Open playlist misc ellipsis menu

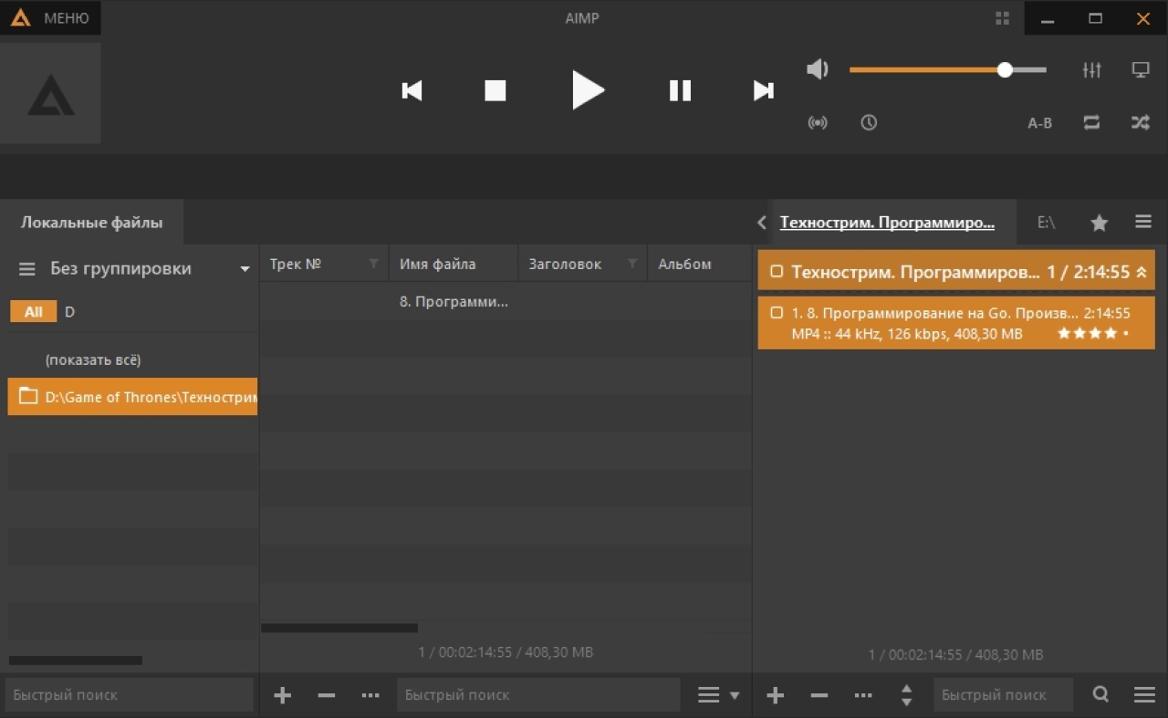[x=863, y=695]
